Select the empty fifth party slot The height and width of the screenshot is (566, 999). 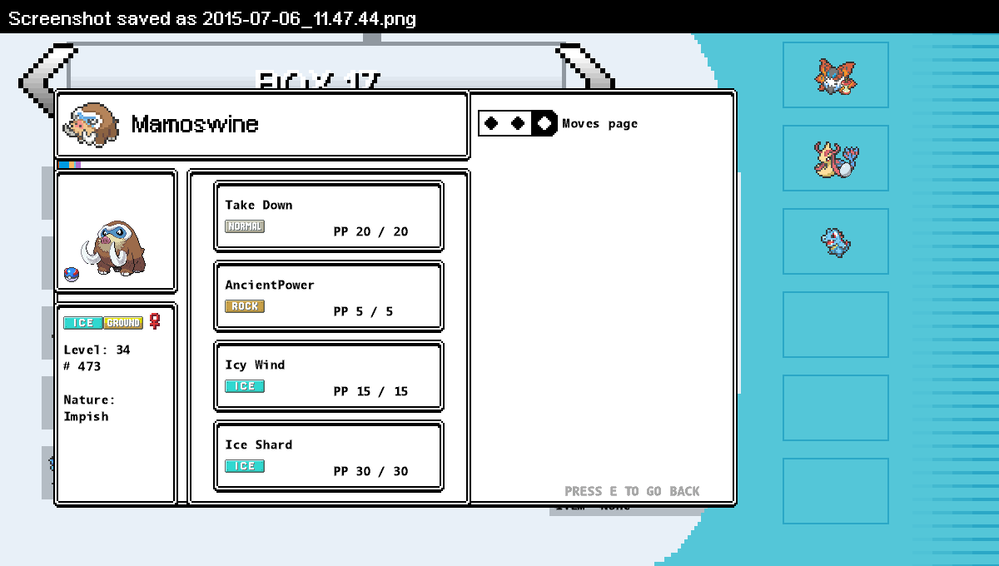click(835, 408)
